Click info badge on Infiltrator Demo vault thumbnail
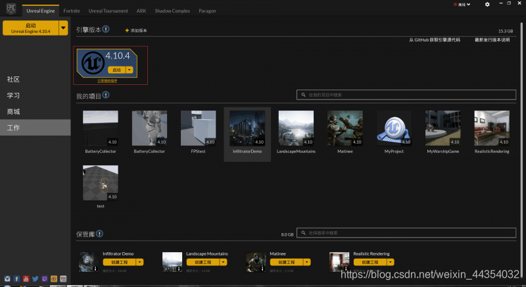Screen dimensions: 526x287 (x=95, y=269)
